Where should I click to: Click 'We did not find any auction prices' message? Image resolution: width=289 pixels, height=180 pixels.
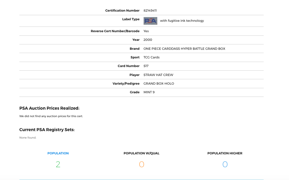(51, 116)
